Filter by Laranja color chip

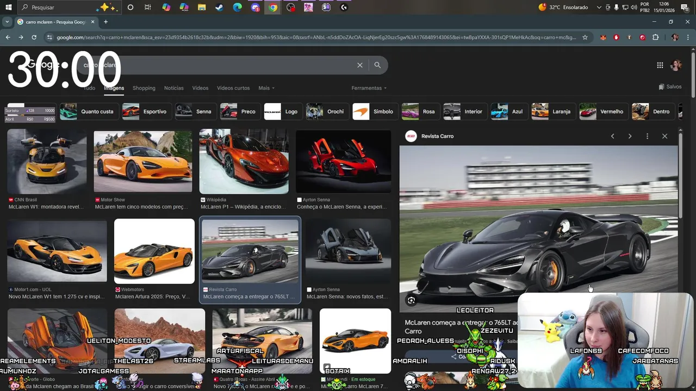(x=554, y=111)
